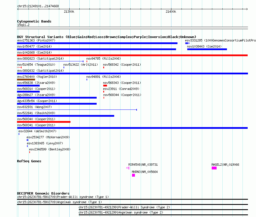
Task: Open the MAGEL2|NM_019066 gene label
Action: click(x=225, y=165)
